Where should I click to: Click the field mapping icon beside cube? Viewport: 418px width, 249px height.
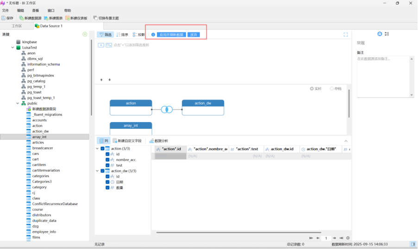(x=387, y=34)
